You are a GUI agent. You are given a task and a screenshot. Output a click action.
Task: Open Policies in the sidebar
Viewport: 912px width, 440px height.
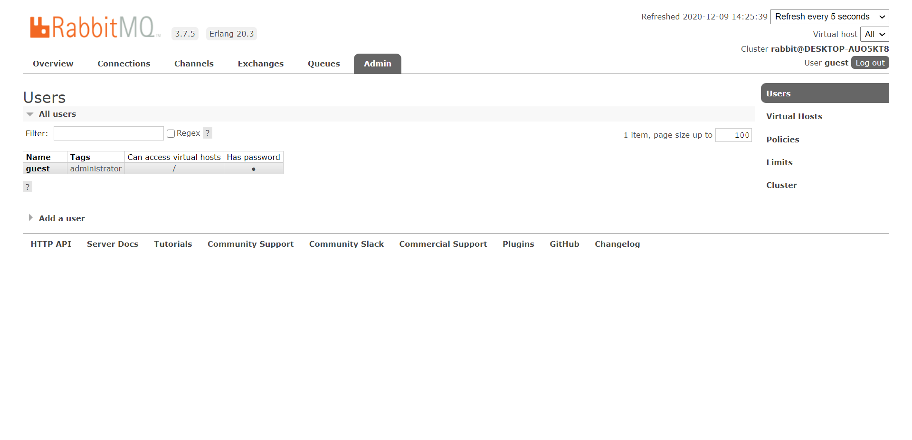(x=783, y=140)
